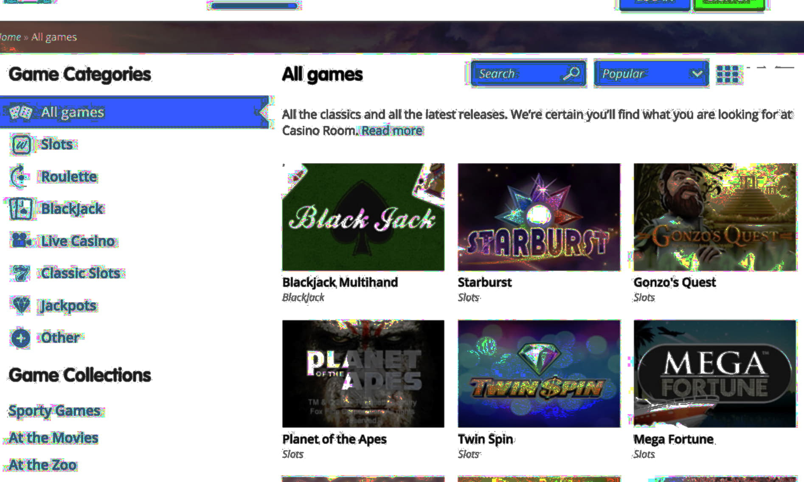The image size is (804, 482).
Task: Open the Roulette category
Action: click(x=69, y=177)
